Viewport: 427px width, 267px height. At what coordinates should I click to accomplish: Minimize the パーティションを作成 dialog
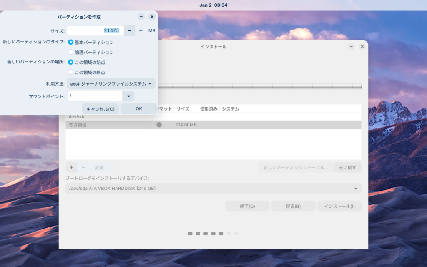click(x=141, y=17)
